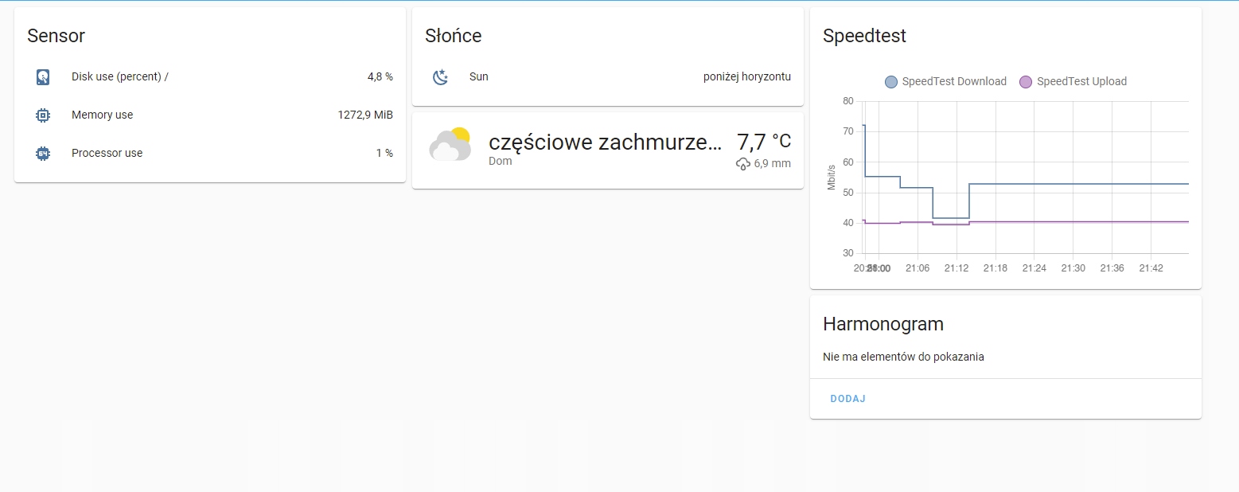Open the Memory use sensor showing 1272,9 MiB
Image resolution: width=1239 pixels, height=492 pixels.
click(102, 115)
